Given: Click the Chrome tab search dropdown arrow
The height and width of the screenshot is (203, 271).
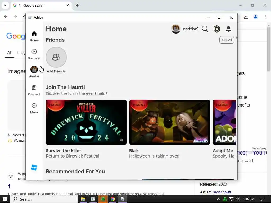Looking at the screenshot, I should [5, 5].
